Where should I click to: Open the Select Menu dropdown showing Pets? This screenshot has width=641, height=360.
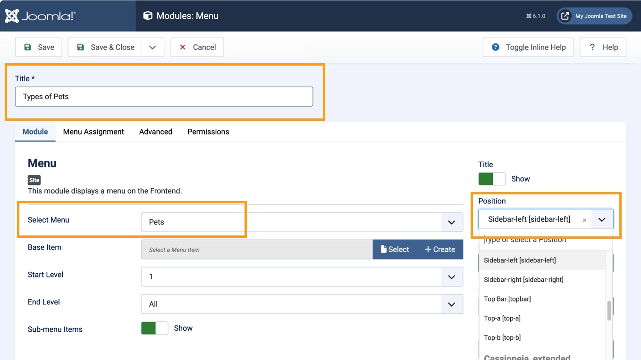pyautogui.click(x=302, y=222)
